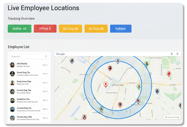Click the star icon on the map header

[x=177, y=54]
